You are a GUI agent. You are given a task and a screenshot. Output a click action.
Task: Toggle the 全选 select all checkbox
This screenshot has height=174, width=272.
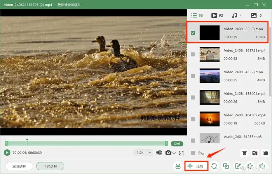(x=193, y=153)
